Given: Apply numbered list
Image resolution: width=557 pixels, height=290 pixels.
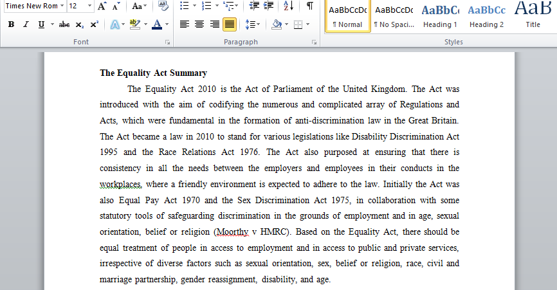Looking at the screenshot, I should pos(206,6).
